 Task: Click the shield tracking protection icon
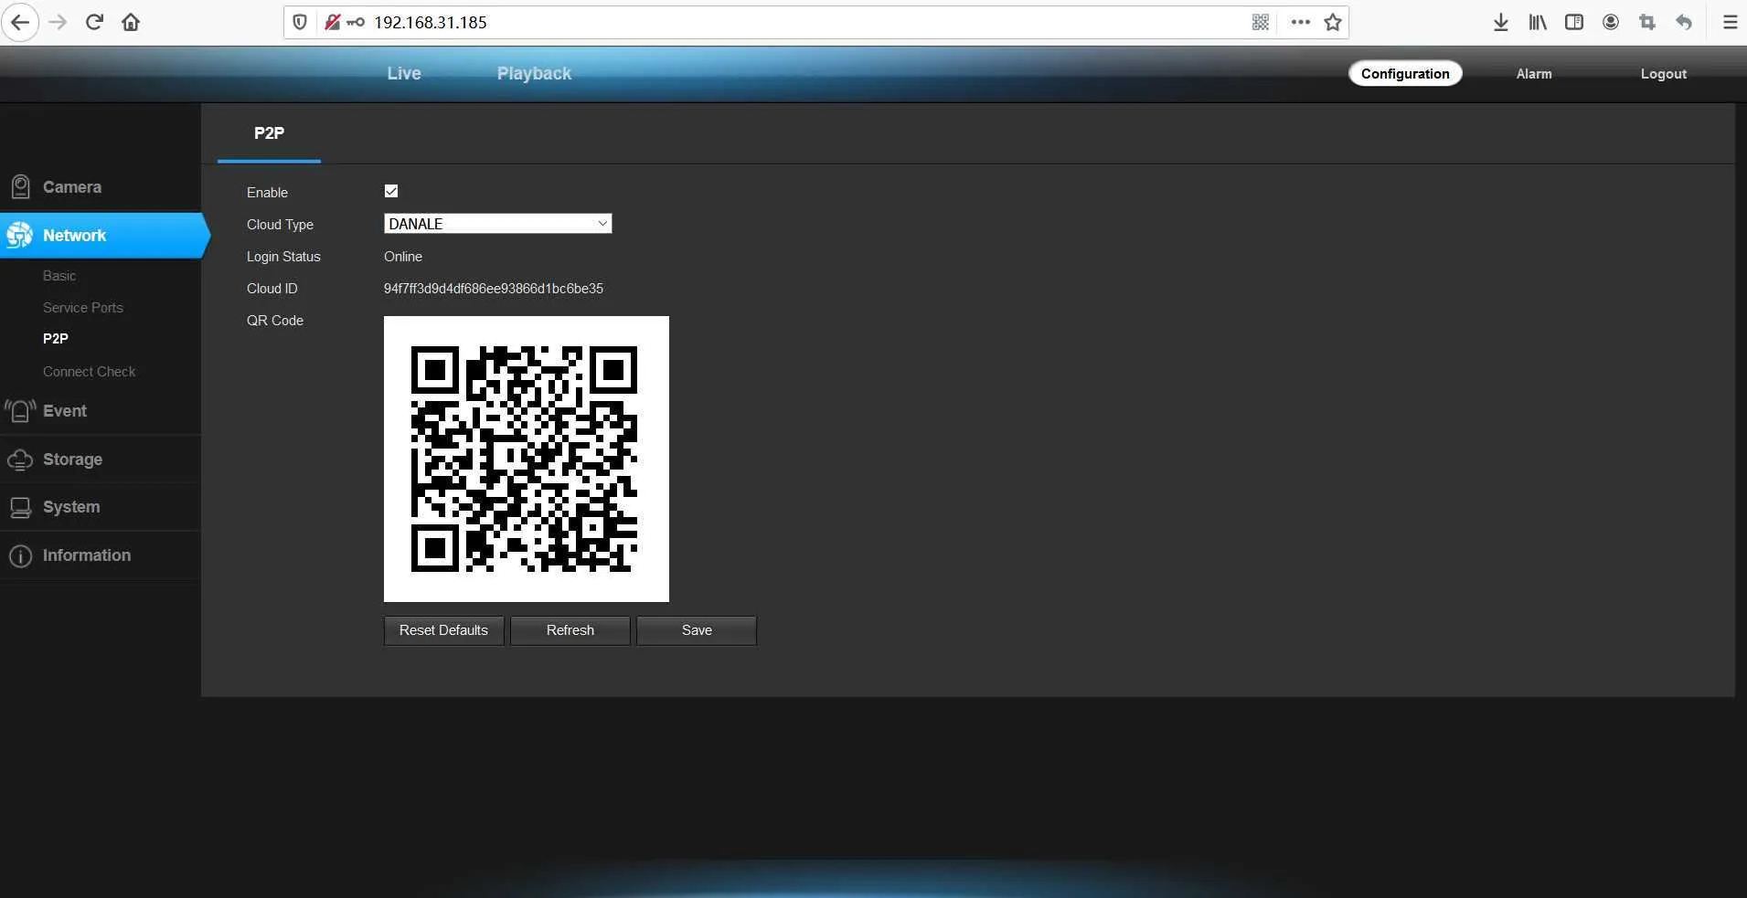click(x=300, y=22)
